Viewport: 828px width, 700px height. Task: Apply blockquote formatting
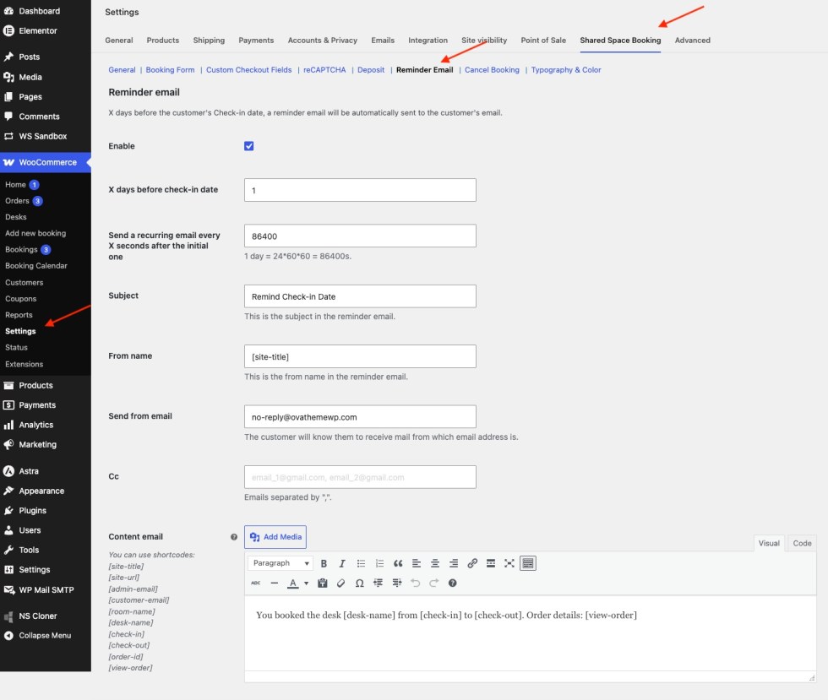point(398,563)
